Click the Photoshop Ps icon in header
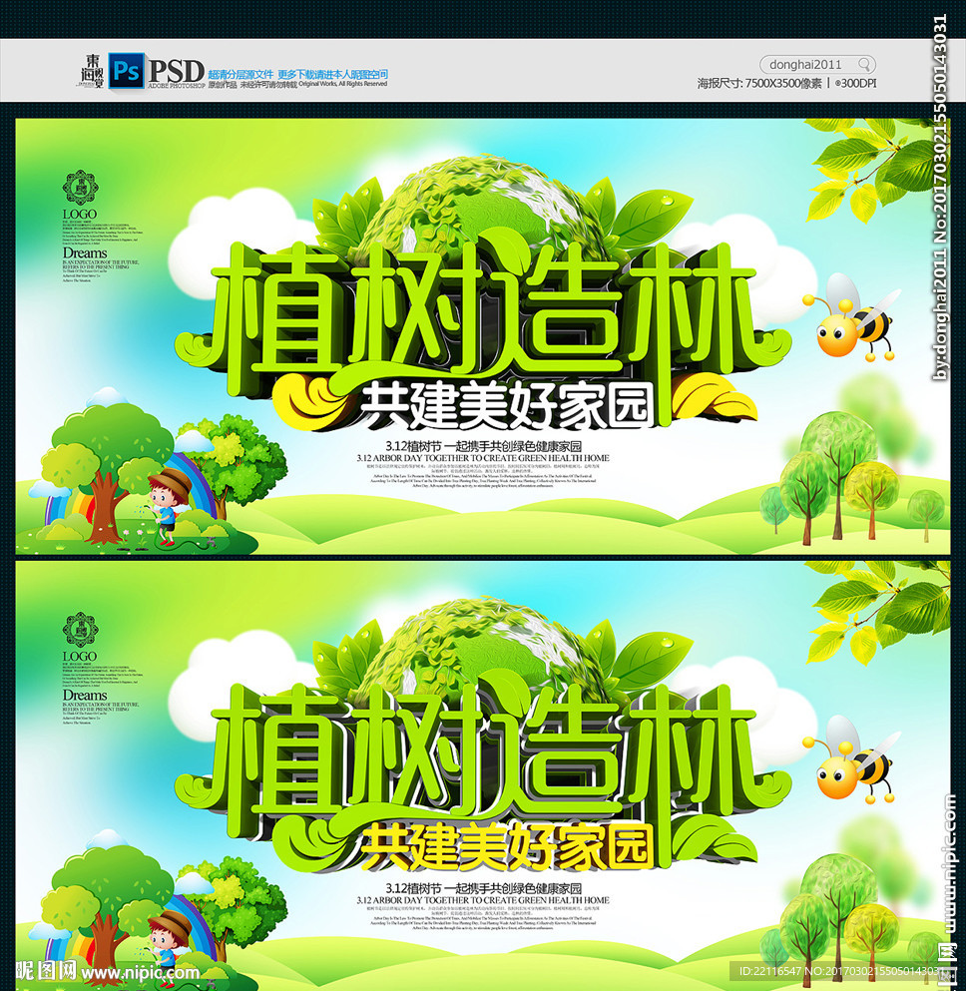 tap(126, 70)
